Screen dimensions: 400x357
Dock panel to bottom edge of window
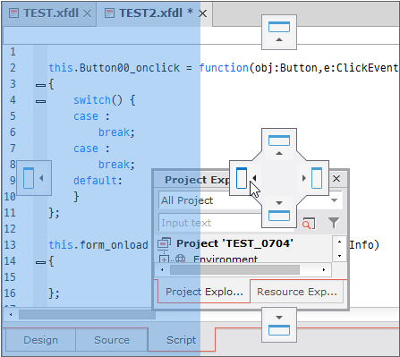[x=279, y=325]
